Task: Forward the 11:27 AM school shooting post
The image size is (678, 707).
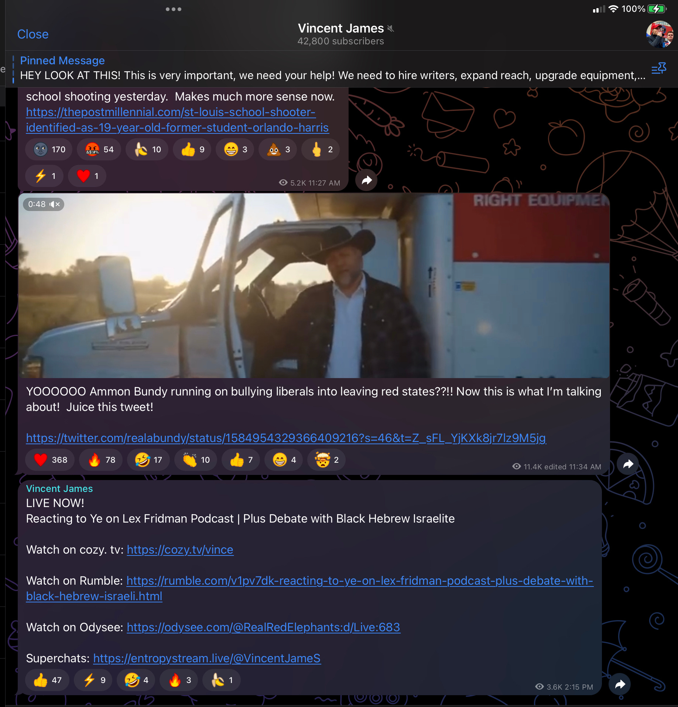Action: [366, 180]
